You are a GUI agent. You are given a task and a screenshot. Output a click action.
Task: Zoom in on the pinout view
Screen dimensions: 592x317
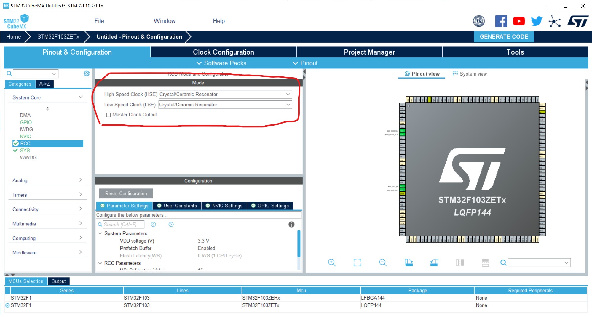point(332,262)
